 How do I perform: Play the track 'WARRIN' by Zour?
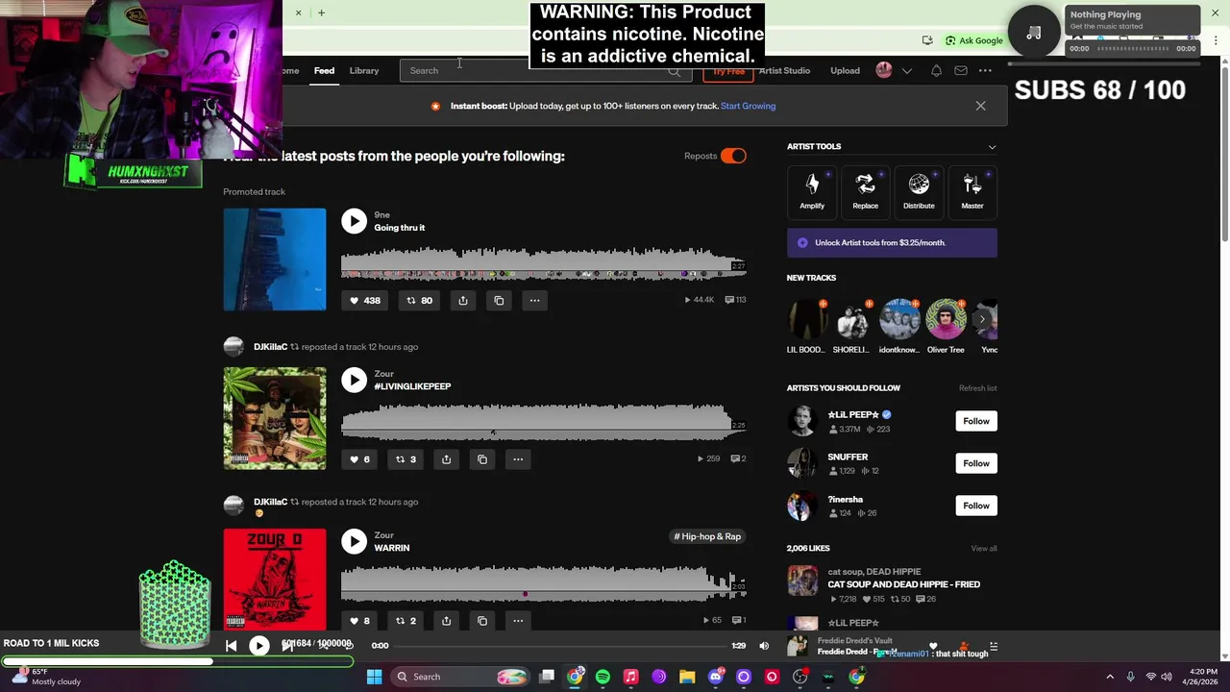tap(354, 541)
